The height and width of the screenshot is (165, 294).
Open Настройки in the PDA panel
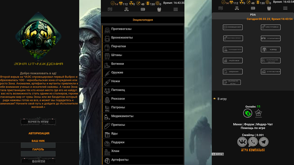(270, 27)
